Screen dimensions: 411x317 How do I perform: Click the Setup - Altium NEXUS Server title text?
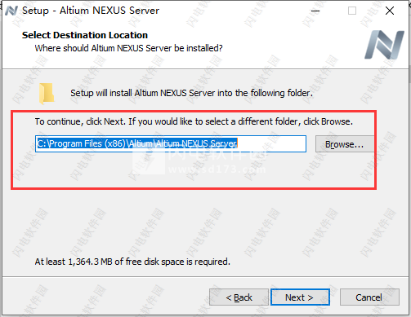coord(91,11)
